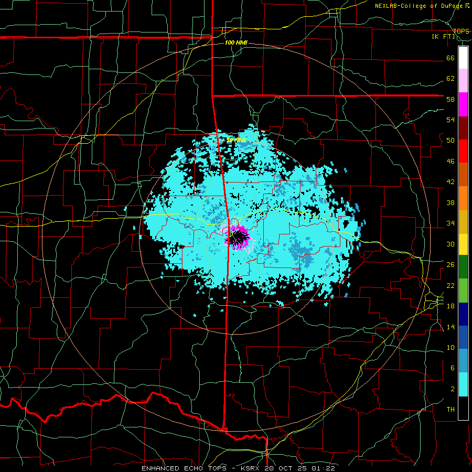Click the '6' legend value
The height and width of the screenshot is (472, 472).
453,368
